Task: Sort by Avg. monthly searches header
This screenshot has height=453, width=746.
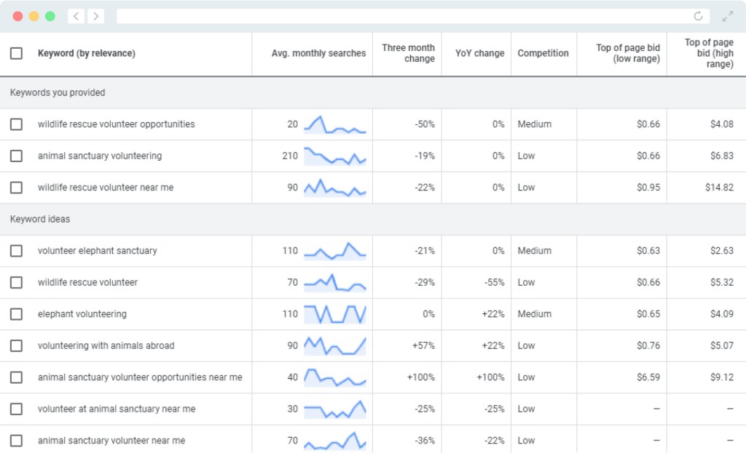Action: coord(318,53)
